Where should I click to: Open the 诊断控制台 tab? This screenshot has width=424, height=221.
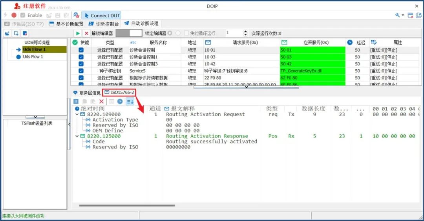tap(104, 24)
